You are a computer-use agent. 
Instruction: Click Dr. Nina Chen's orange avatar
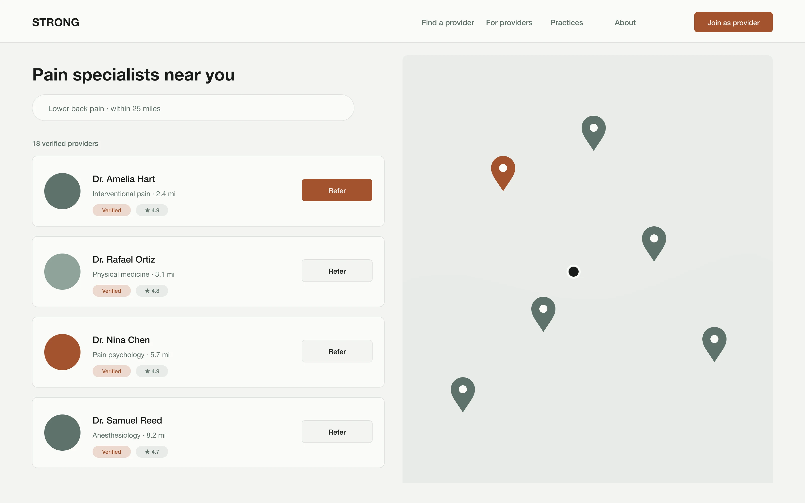[62, 352]
